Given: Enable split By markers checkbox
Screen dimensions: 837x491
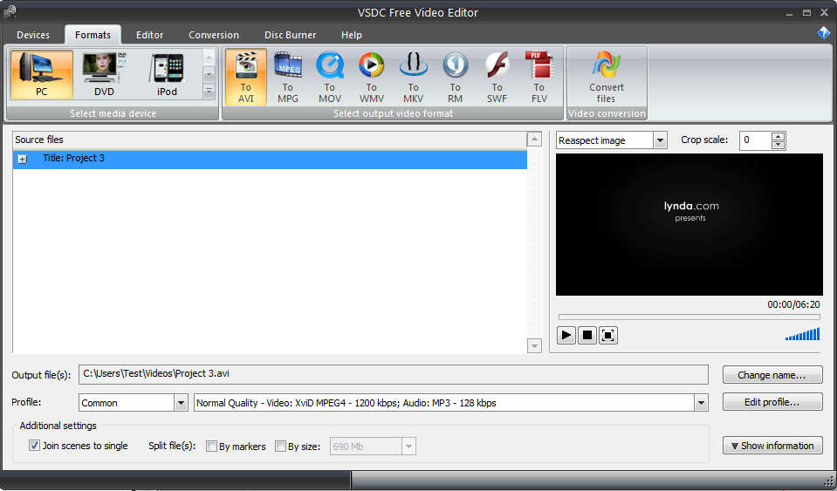Looking at the screenshot, I should tap(211, 447).
